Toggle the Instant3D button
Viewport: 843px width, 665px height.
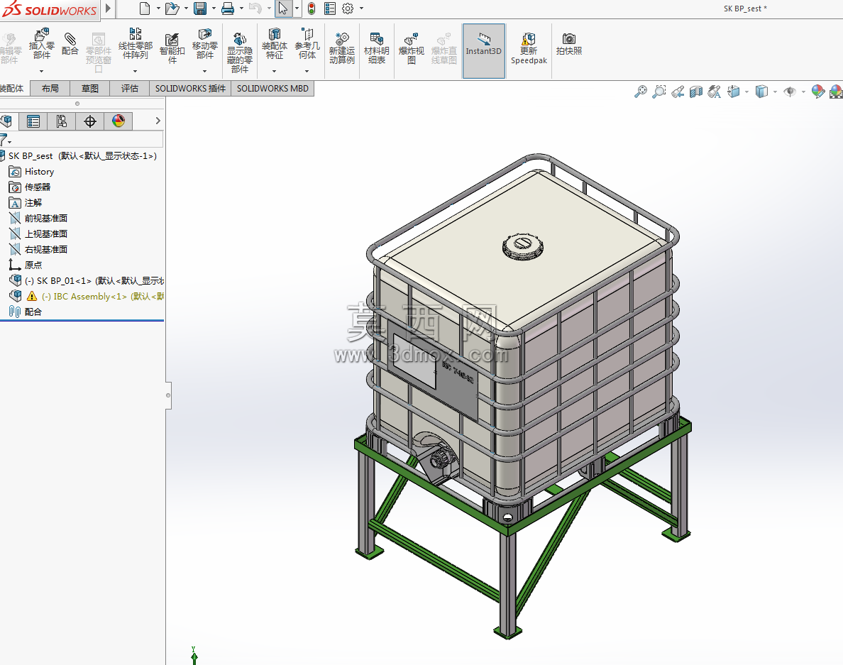coord(484,50)
